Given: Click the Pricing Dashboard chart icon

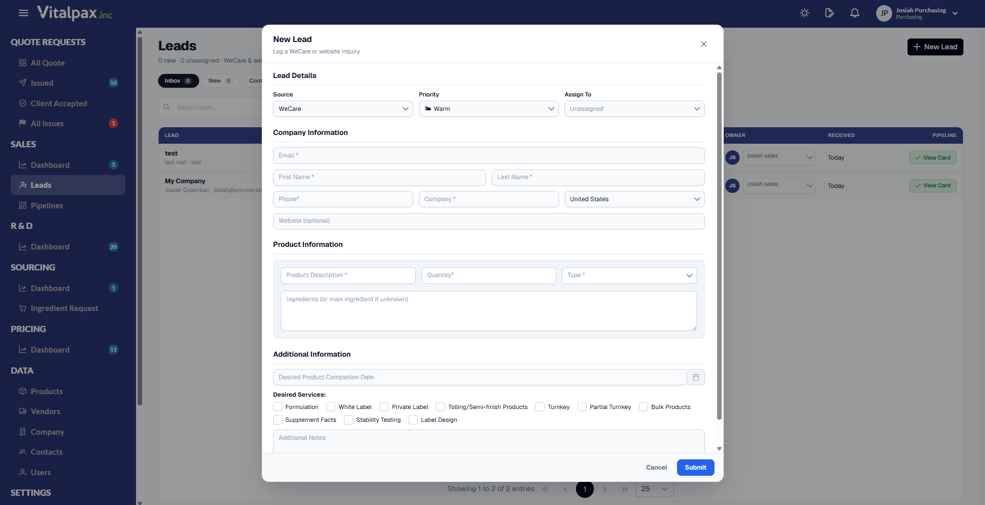Looking at the screenshot, I should [23, 349].
